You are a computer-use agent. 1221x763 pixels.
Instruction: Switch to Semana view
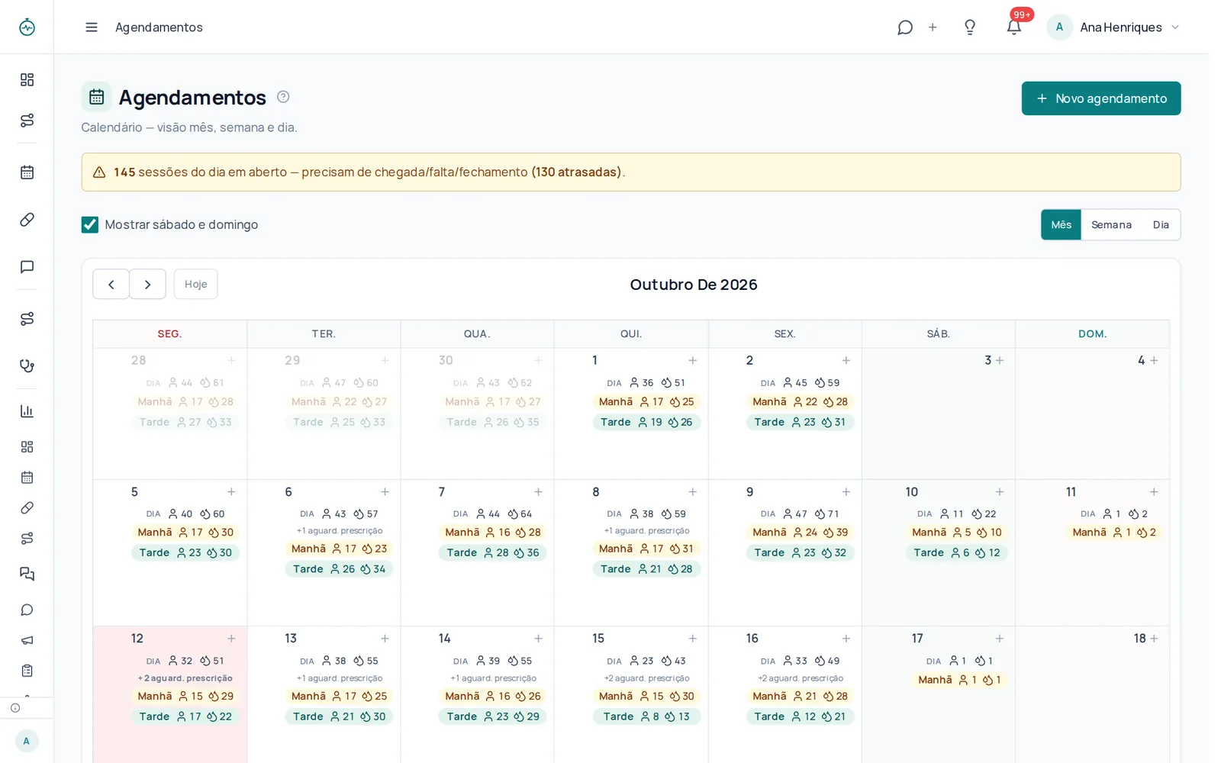tap(1111, 224)
